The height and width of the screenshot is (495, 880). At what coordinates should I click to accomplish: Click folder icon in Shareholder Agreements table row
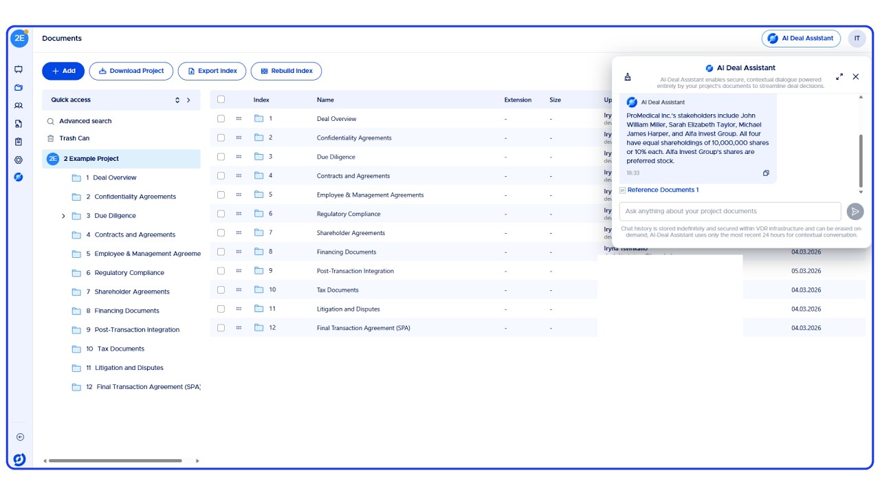[259, 232]
